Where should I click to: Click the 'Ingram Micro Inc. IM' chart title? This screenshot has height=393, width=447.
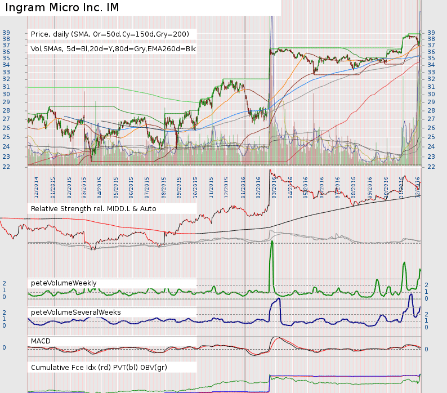click(x=62, y=7)
